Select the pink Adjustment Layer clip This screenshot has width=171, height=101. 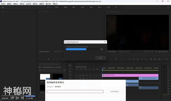pyautogui.click(x=130, y=75)
